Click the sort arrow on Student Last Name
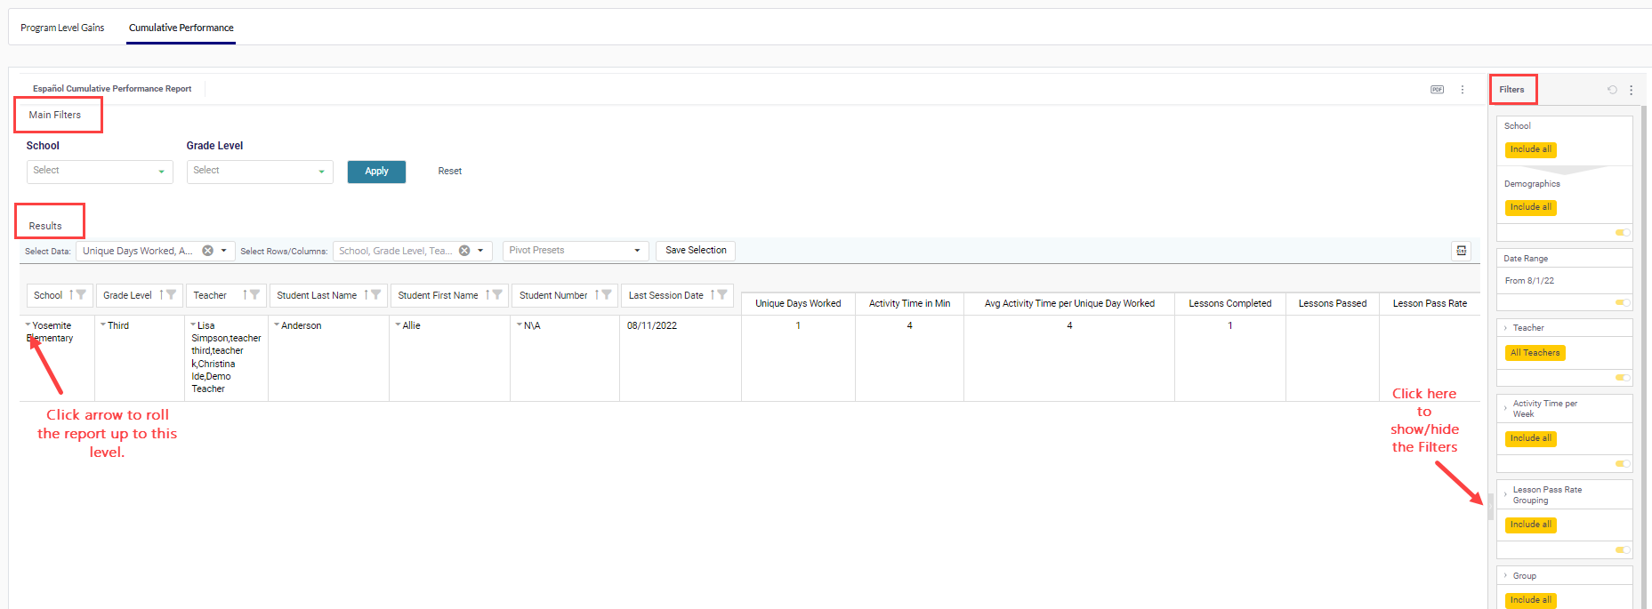 tap(366, 295)
